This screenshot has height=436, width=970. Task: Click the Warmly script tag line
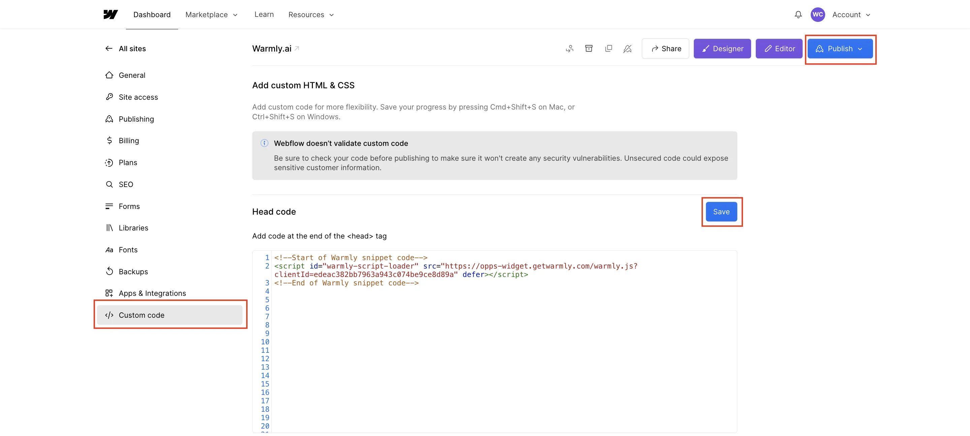point(456,270)
